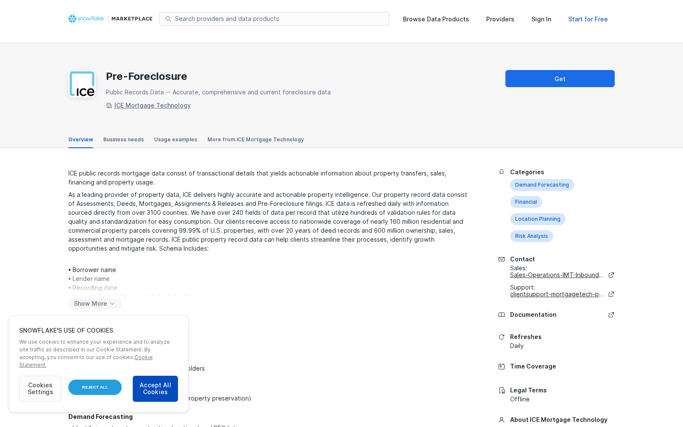Open the Sales email external link icon
The width and height of the screenshot is (683, 427).
(611, 275)
